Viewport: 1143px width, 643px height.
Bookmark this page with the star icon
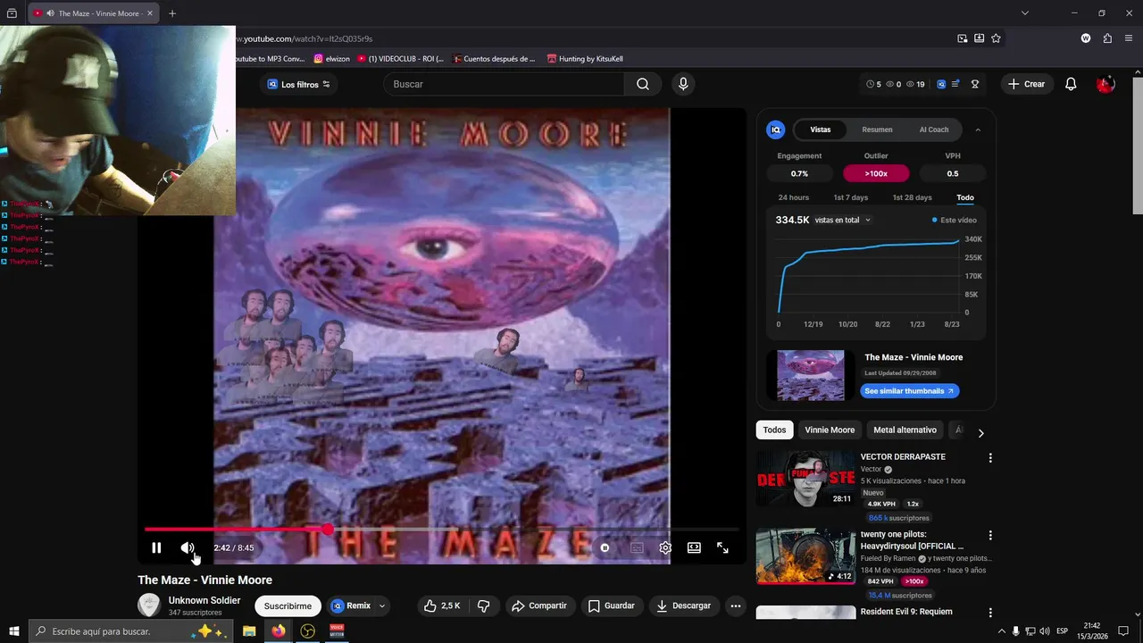tap(996, 38)
